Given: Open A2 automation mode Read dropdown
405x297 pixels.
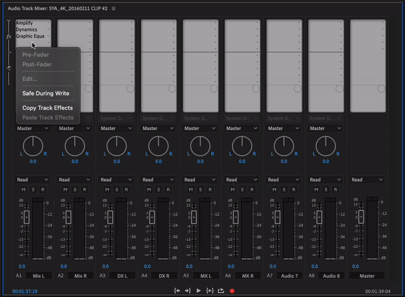Looking at the screenshot, I should point(74,180).
